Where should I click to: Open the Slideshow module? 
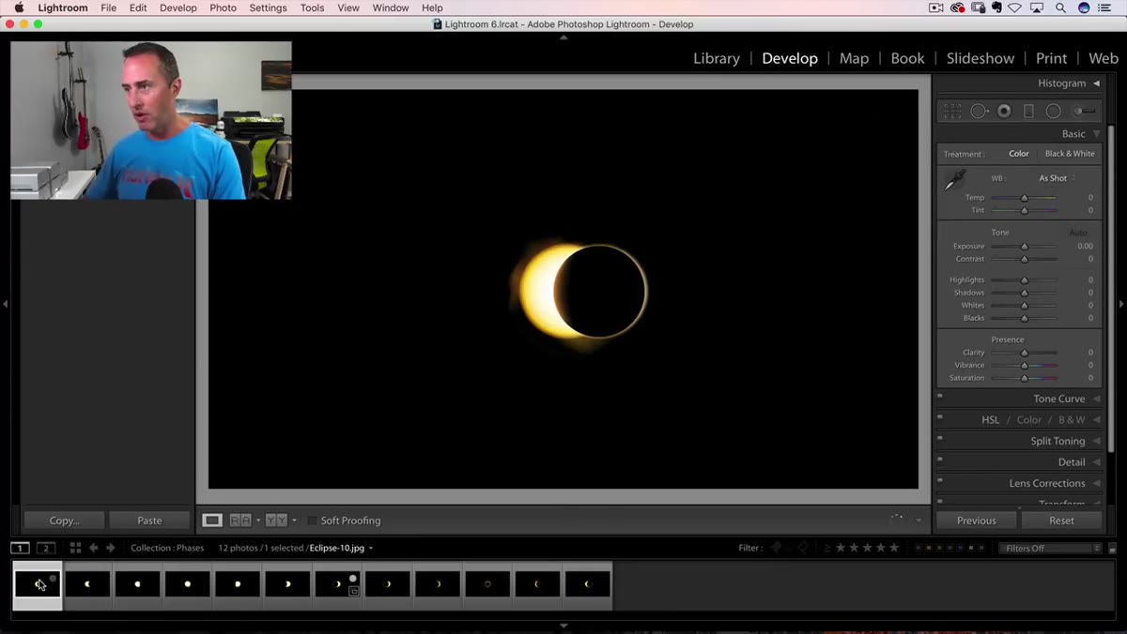[x=980, y=58]
